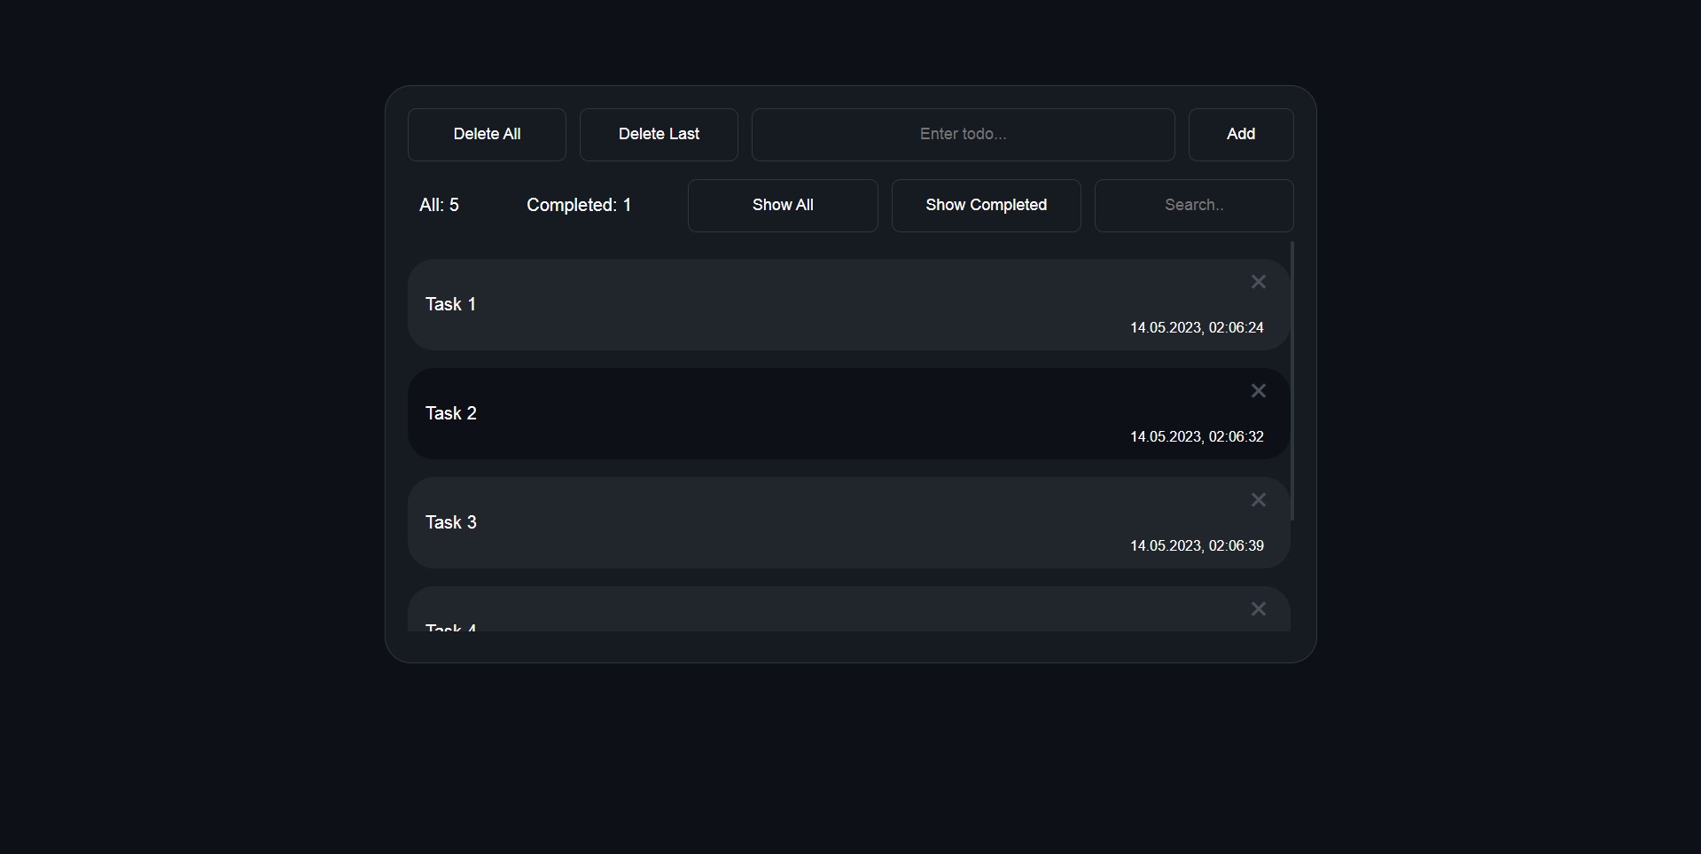Image resolution: width=1701 pixels, height=854 pixels.
Task: Click into the Search field
Action: pyautogui.click(x=1194, y=206)
